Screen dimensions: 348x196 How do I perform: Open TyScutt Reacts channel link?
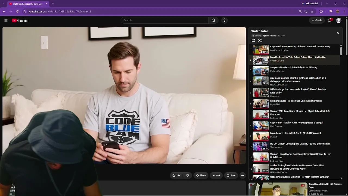(x=269, y=36)
